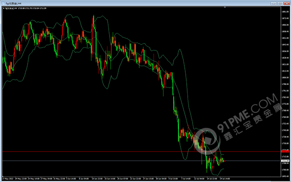Click the OHLC values text in the chart header
Image resolution: width=291 pixels, height=182 pixels.
coord(32,8)
